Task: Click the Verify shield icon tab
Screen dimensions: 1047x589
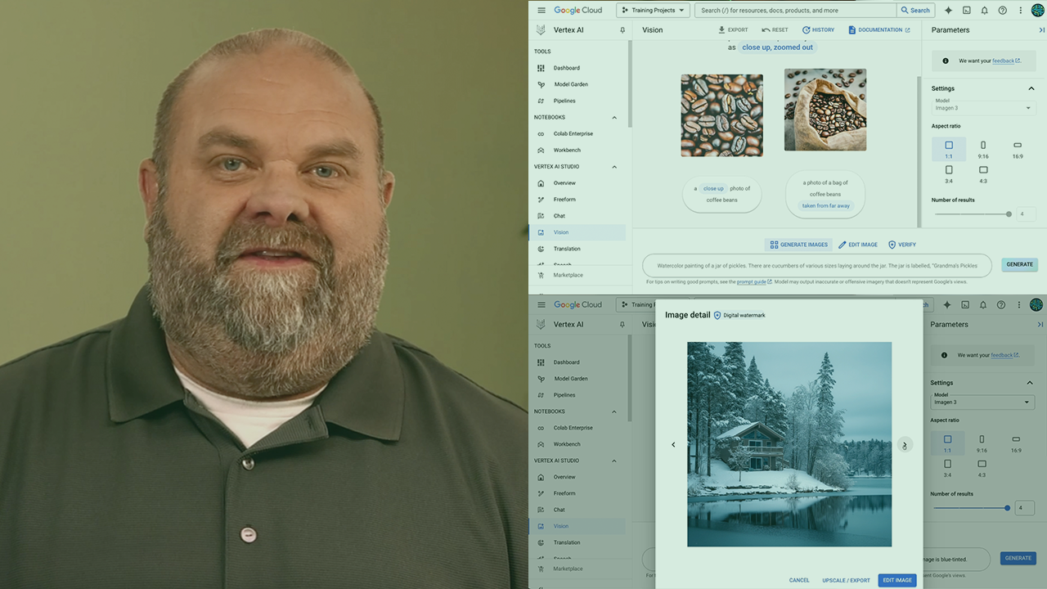Action: 892,245
